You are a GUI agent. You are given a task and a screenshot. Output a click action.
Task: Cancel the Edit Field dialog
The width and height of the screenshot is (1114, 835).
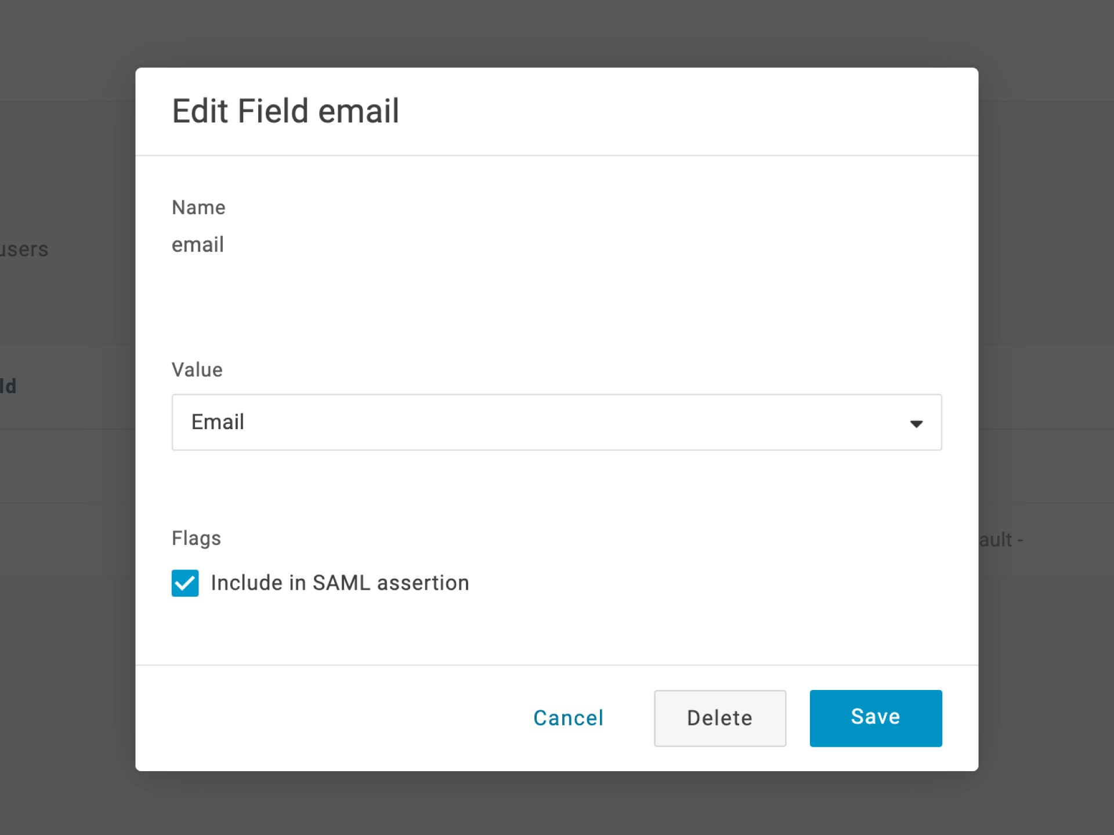point(568,718)
